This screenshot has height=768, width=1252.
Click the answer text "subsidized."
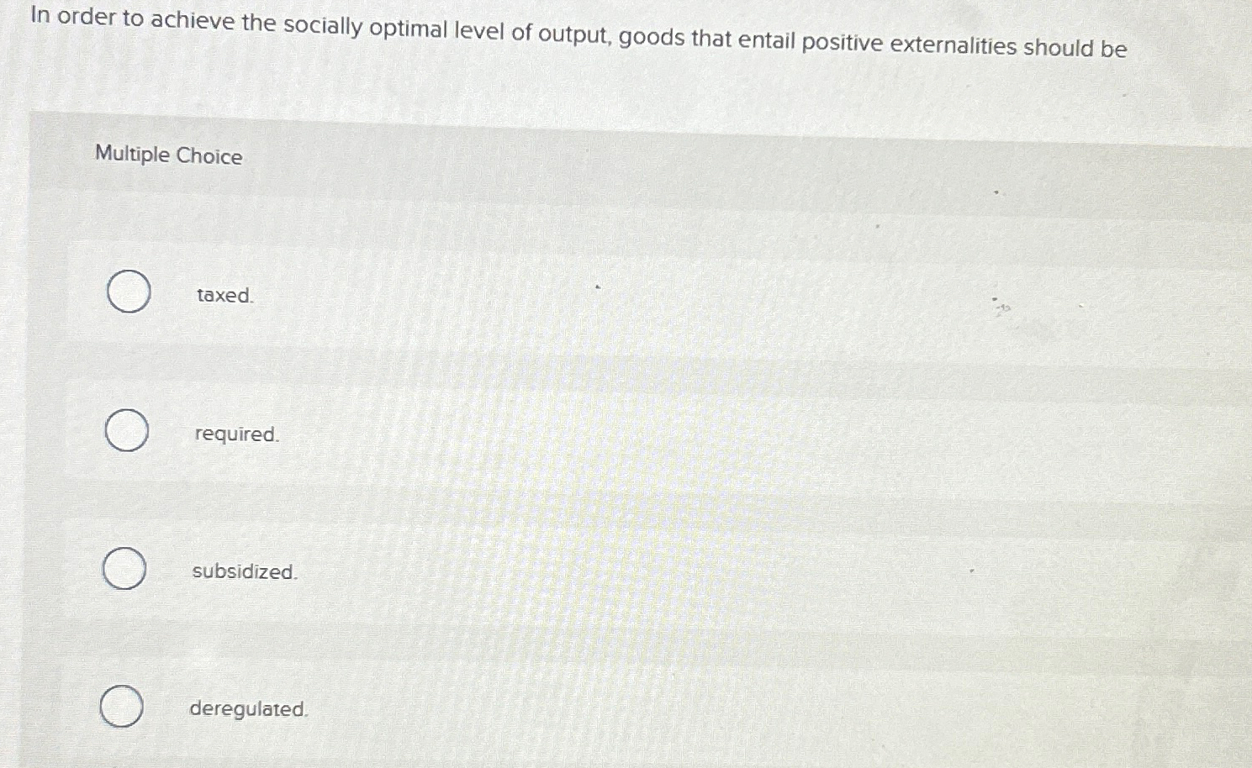click(x=244, y=572)
